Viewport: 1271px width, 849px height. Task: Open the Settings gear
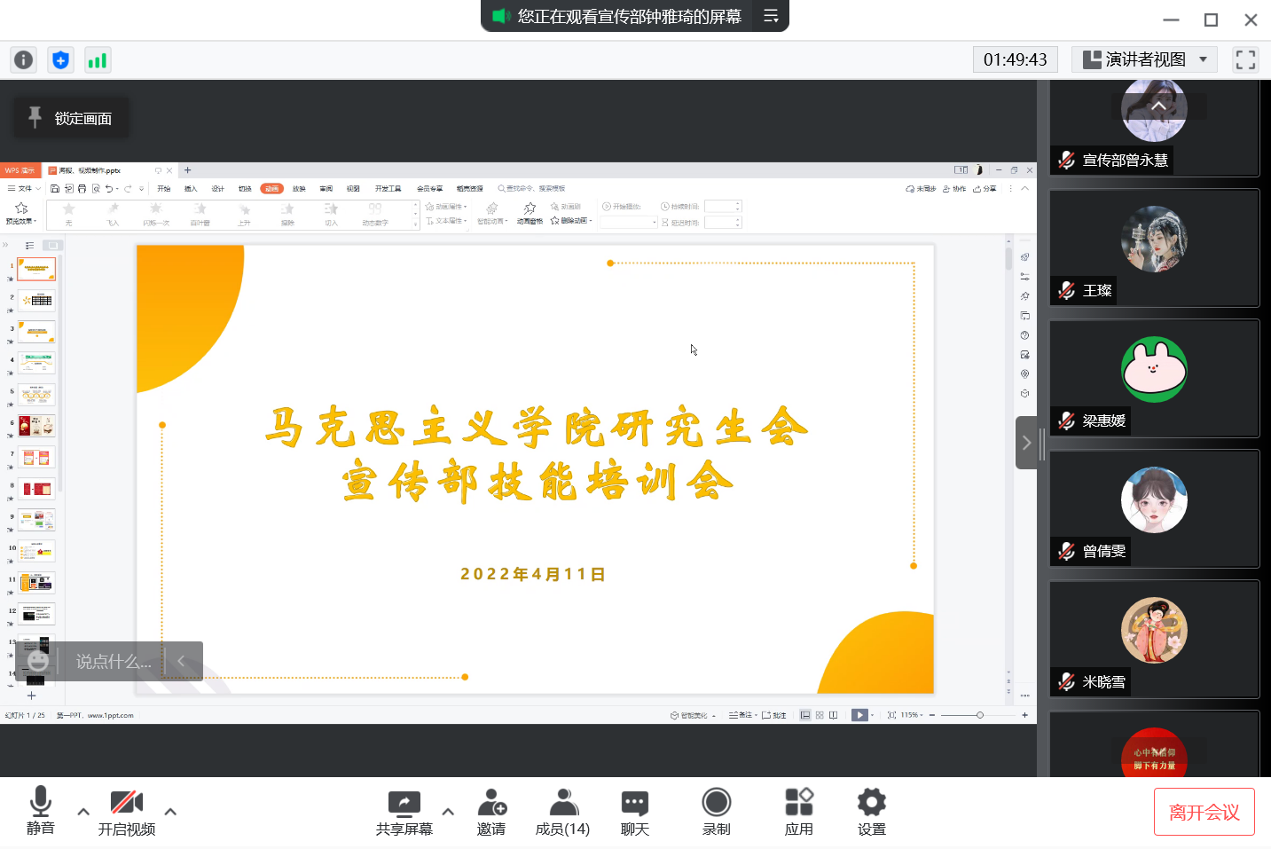(x=871, y=812)
